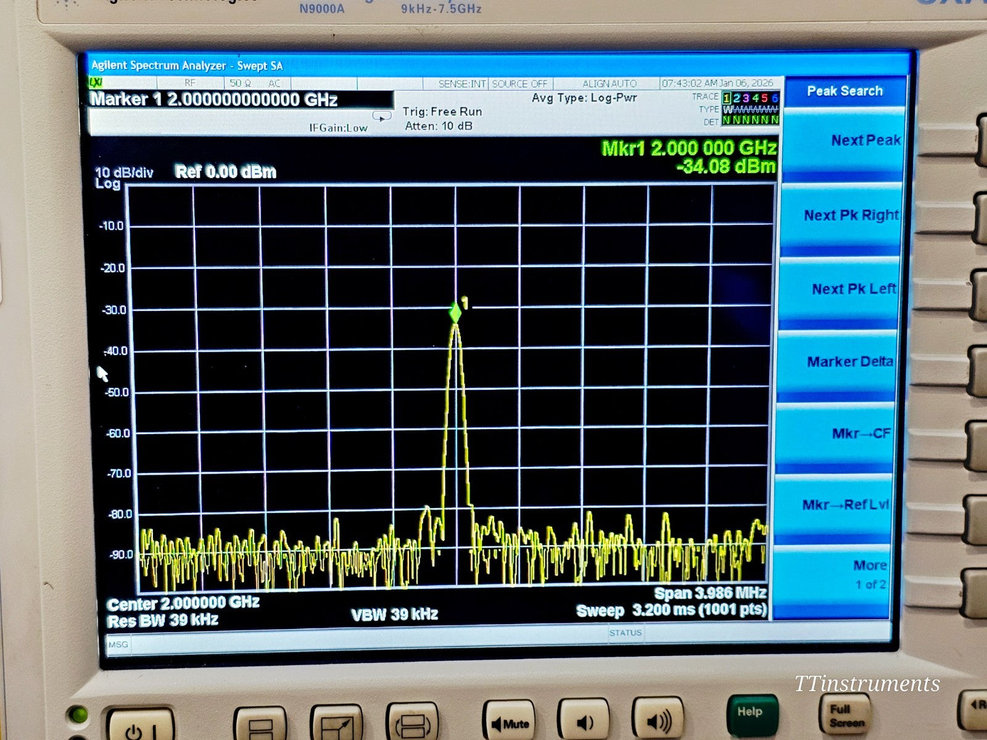Click the Peak Search menu title

[844, 91]
